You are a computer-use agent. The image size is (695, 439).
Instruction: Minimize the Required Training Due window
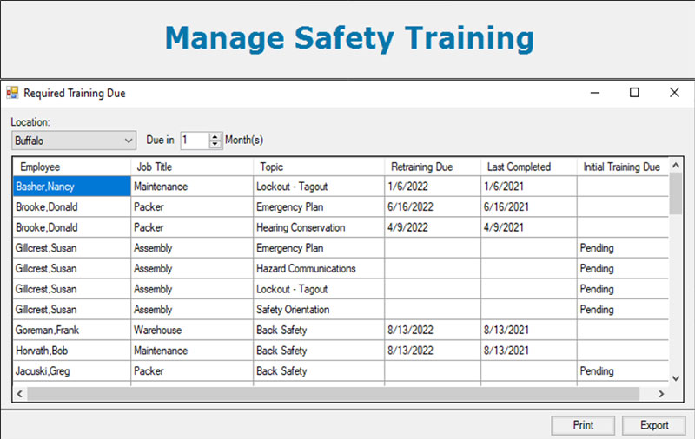595,93
